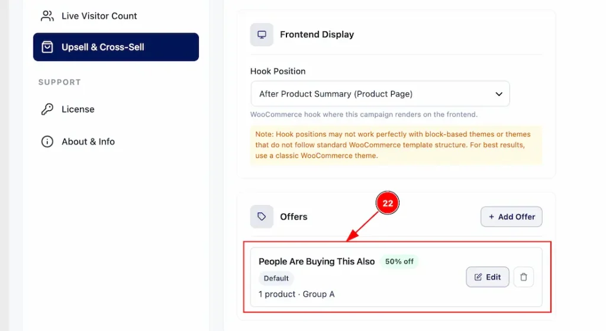This screenshot has width=606, height=331.
Task: Click the tag icon next to Offers
Action: pos(262,217)
